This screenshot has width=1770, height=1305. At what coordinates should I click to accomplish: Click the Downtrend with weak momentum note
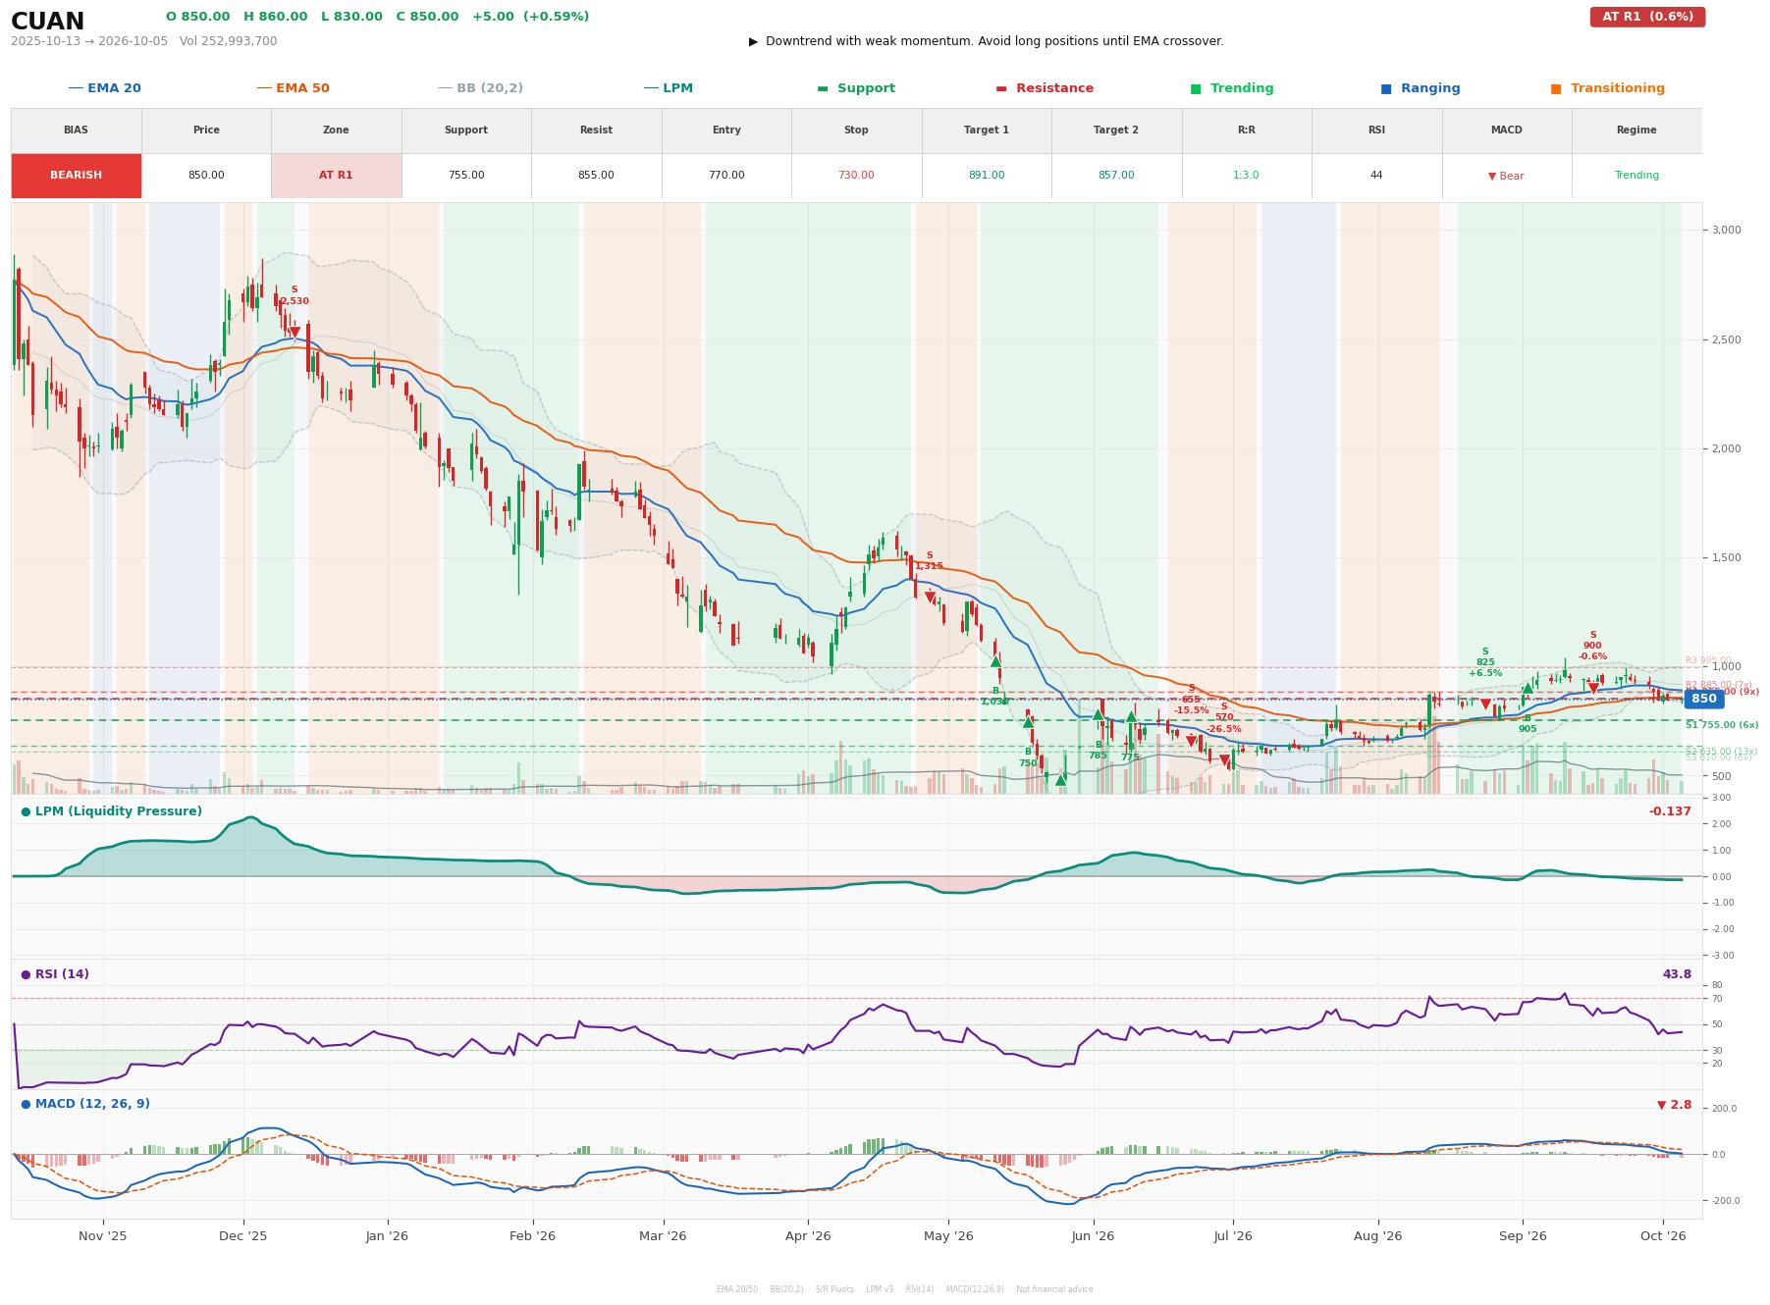point(986,41)
